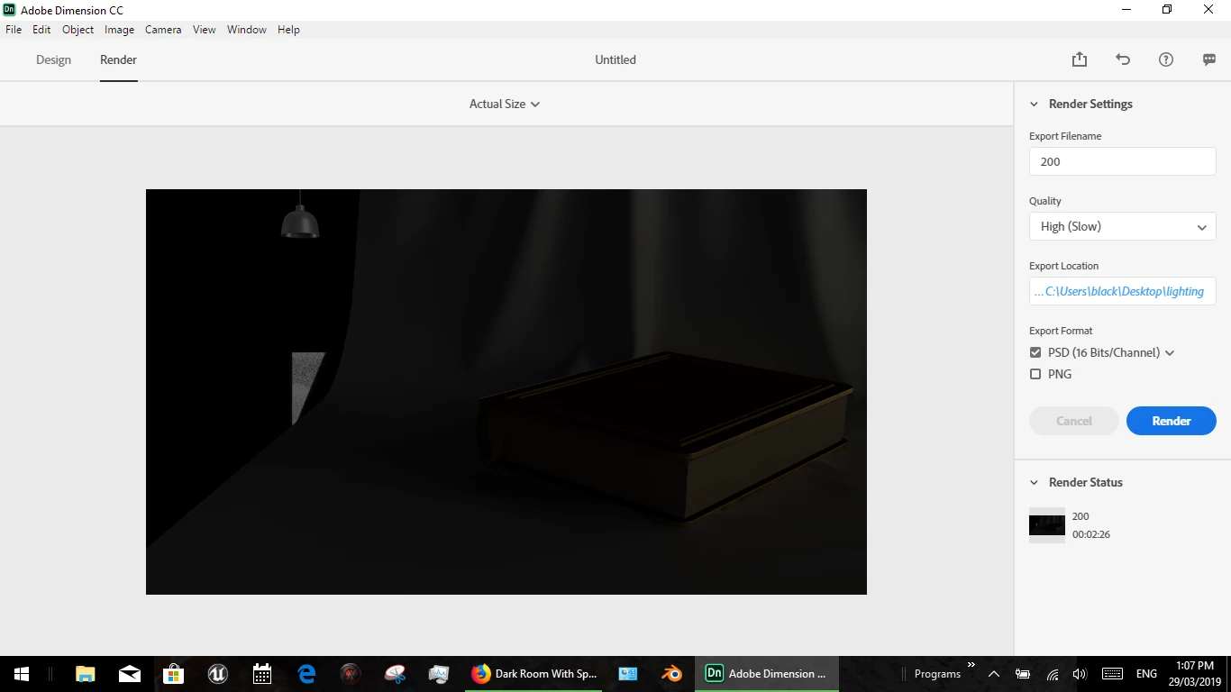Image resolution: width=1231 pixels, height=692 pixels.
Task: Open the clock and date flyout
Action: coord(1195,673)
